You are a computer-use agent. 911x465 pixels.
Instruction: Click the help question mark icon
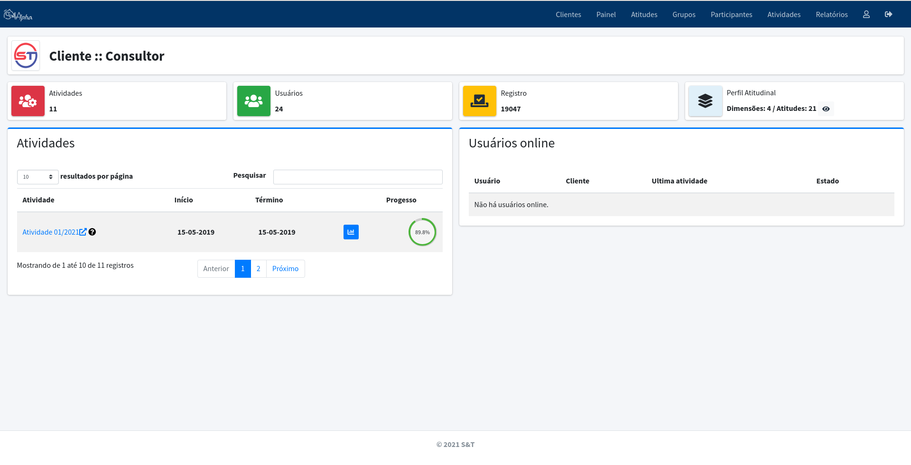pyautogui.click(x=93, y=232)
